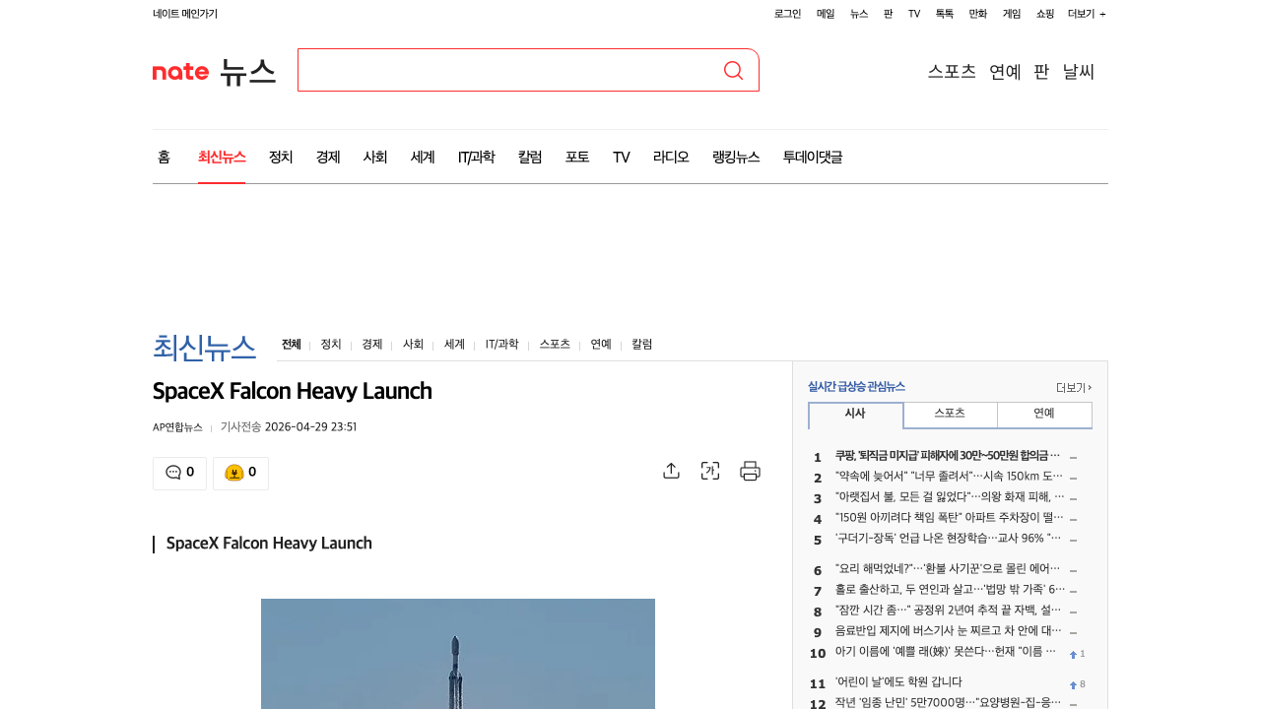Open rank 4 150원 아끼려다 article
The height and width of the screenshot is (709, 1261).
pyautogui.click(x=950, y=518)
